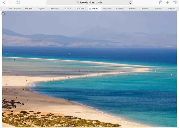Viewport: 179px width, 128px height.
Task: Show all tabs overview icon
Action: coord(175,3)
